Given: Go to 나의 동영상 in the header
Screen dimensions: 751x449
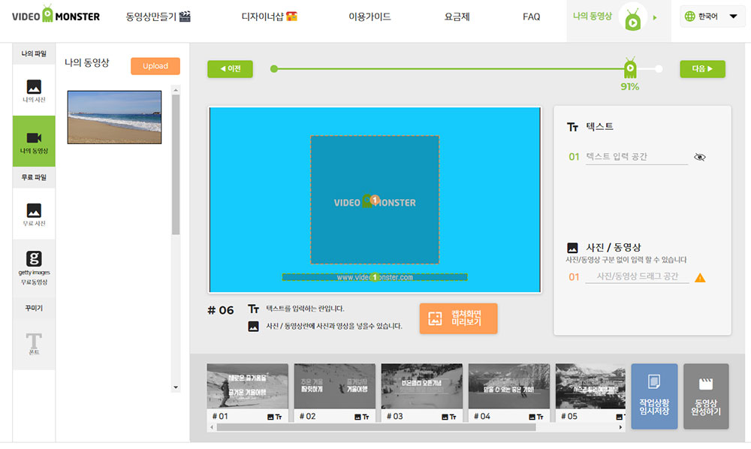Looking at the screenshot, I should (593, 16).
